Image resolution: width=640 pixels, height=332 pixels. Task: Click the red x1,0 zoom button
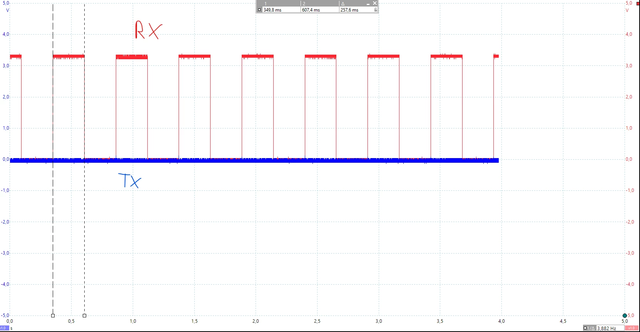(x=632, y=328)
